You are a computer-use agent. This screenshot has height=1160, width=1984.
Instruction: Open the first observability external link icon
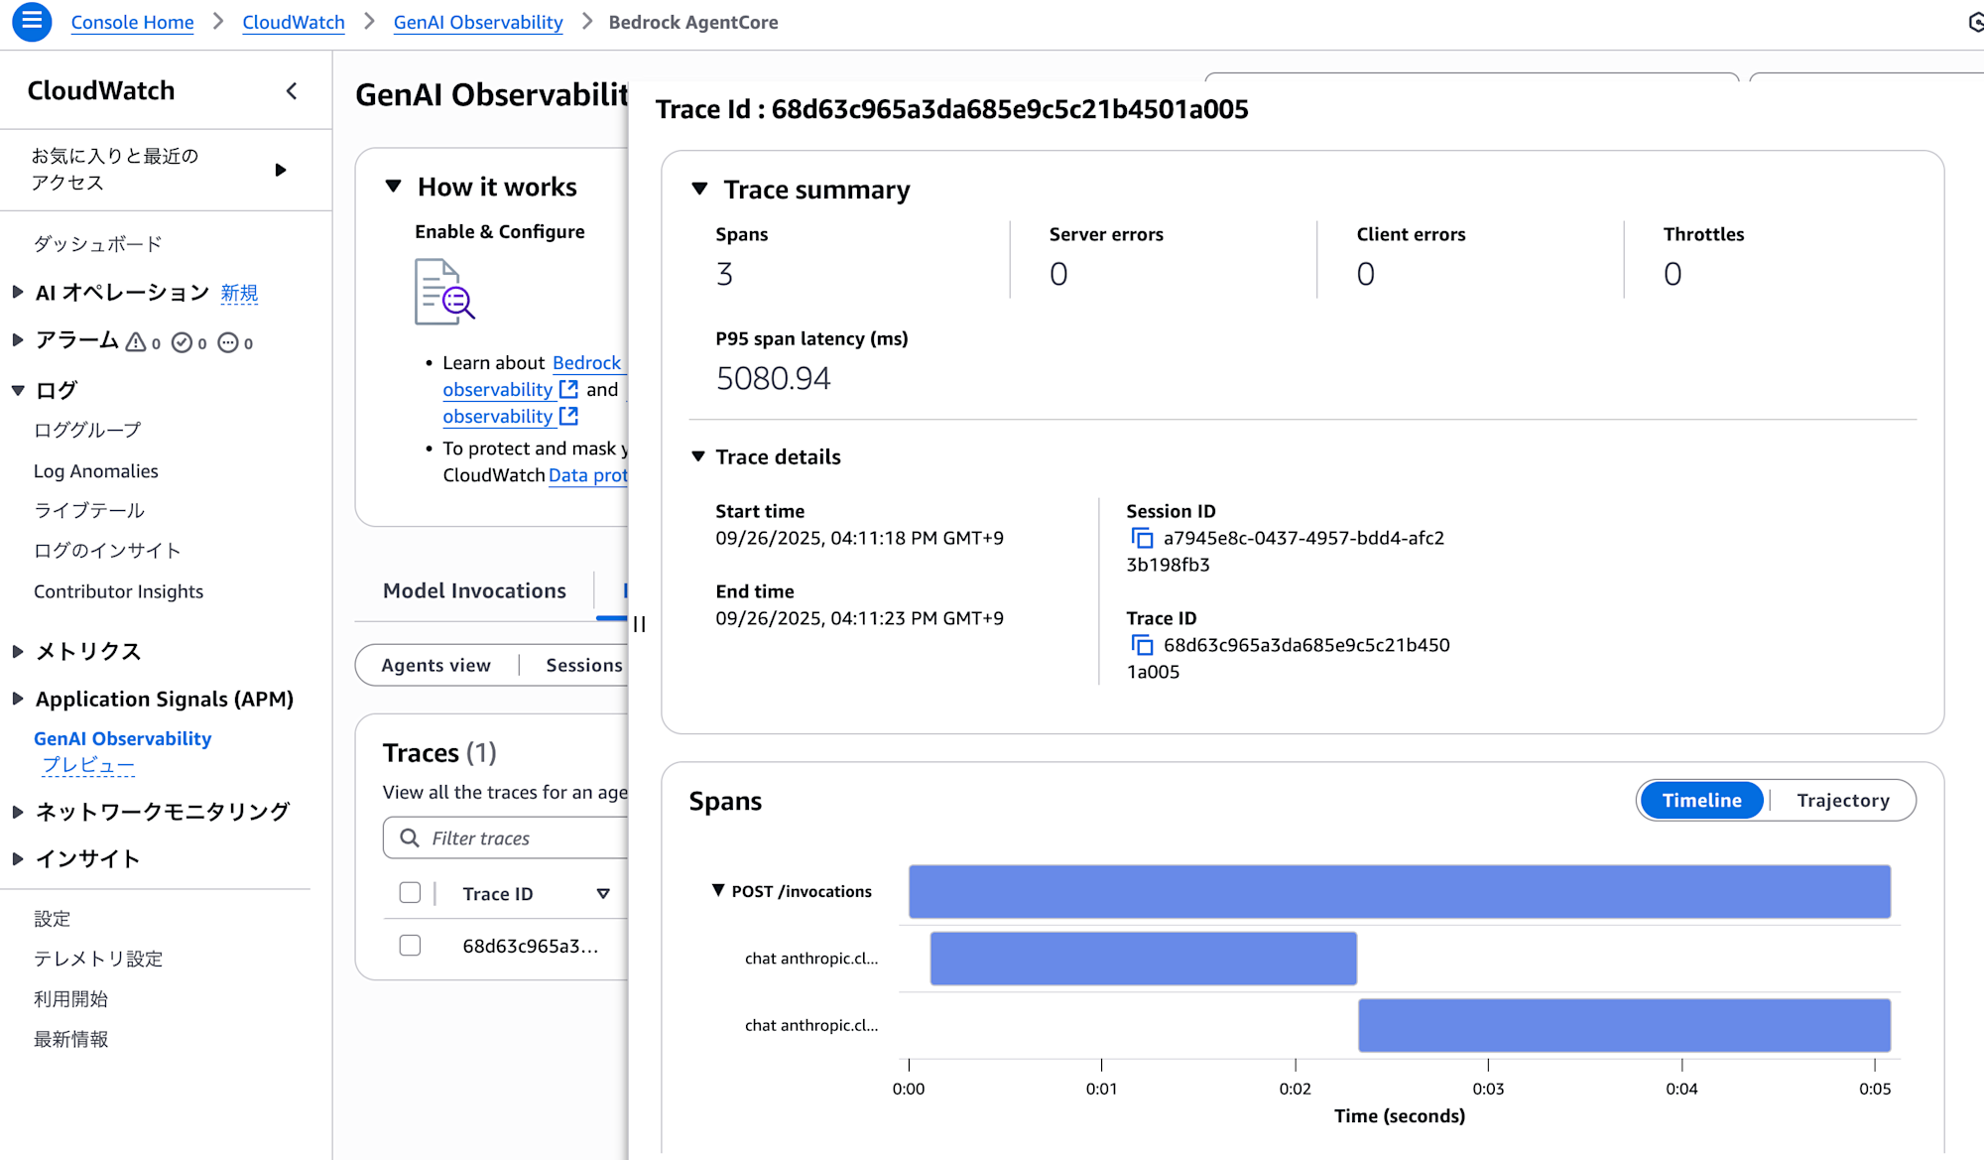click(x=568, y=389)
